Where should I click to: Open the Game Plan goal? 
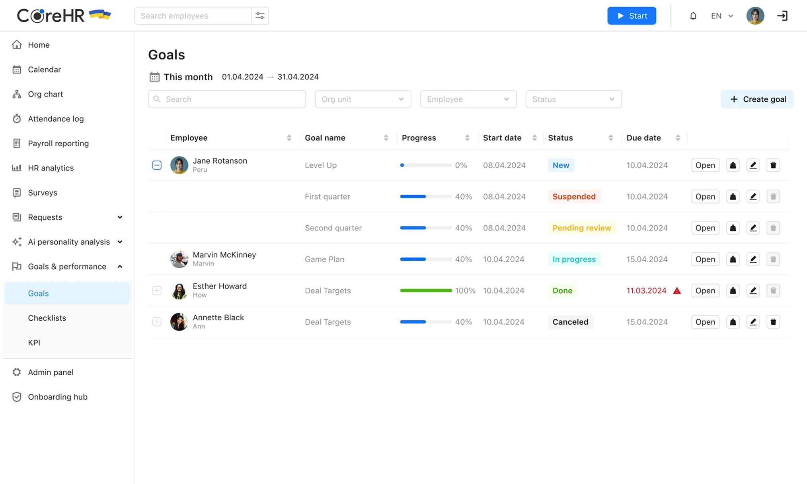705,259
